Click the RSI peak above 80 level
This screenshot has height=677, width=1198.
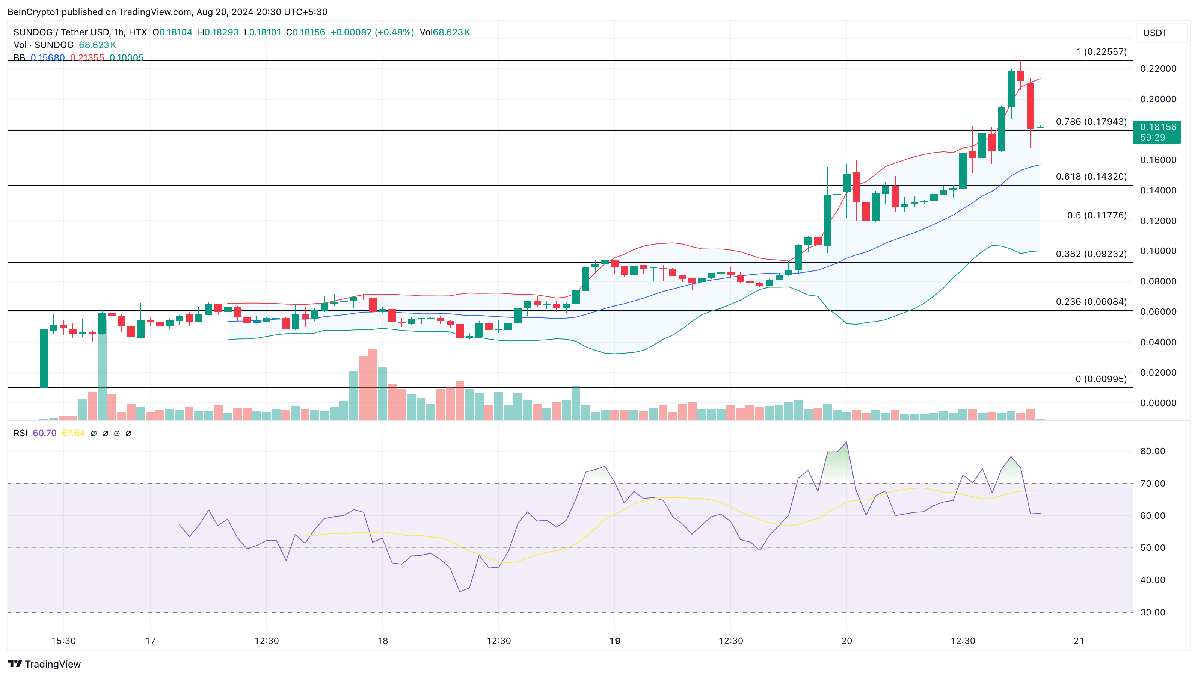point(846,443)
